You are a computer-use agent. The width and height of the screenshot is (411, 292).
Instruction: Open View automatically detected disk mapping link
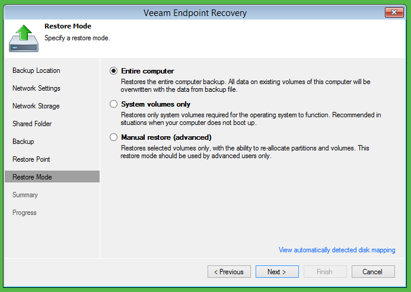click(x=337, y=250)
